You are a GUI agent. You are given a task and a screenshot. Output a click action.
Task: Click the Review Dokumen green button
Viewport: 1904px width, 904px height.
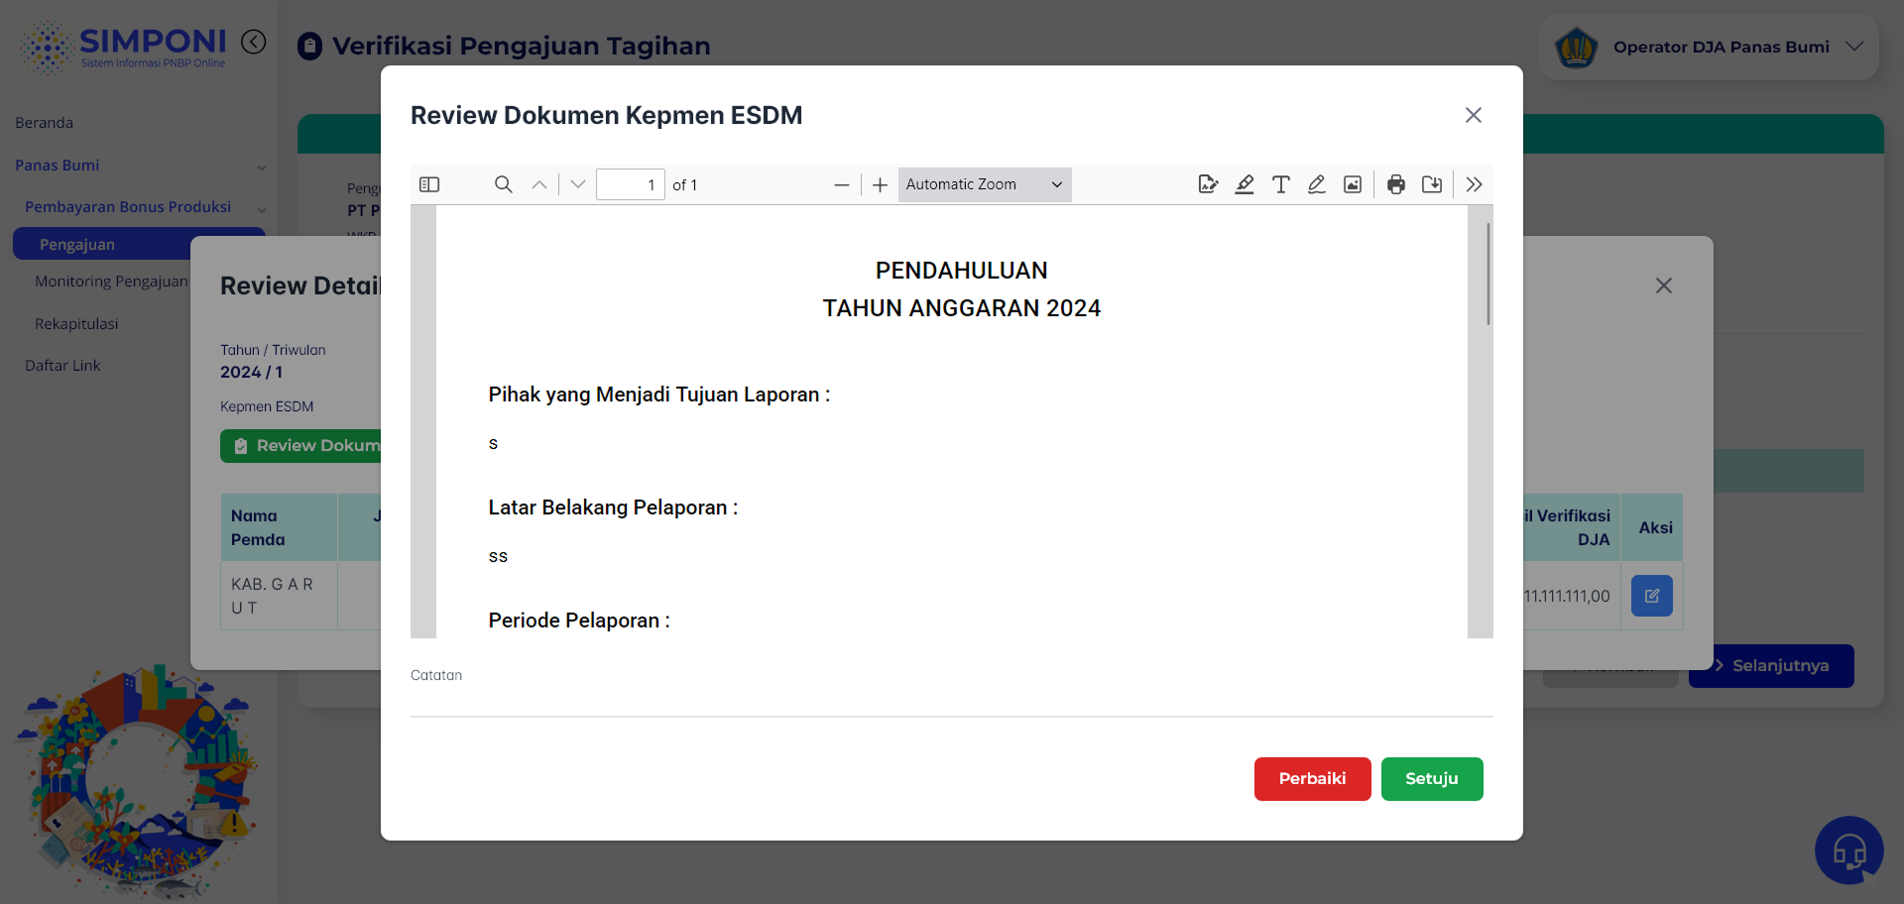[x=301, y=446]
